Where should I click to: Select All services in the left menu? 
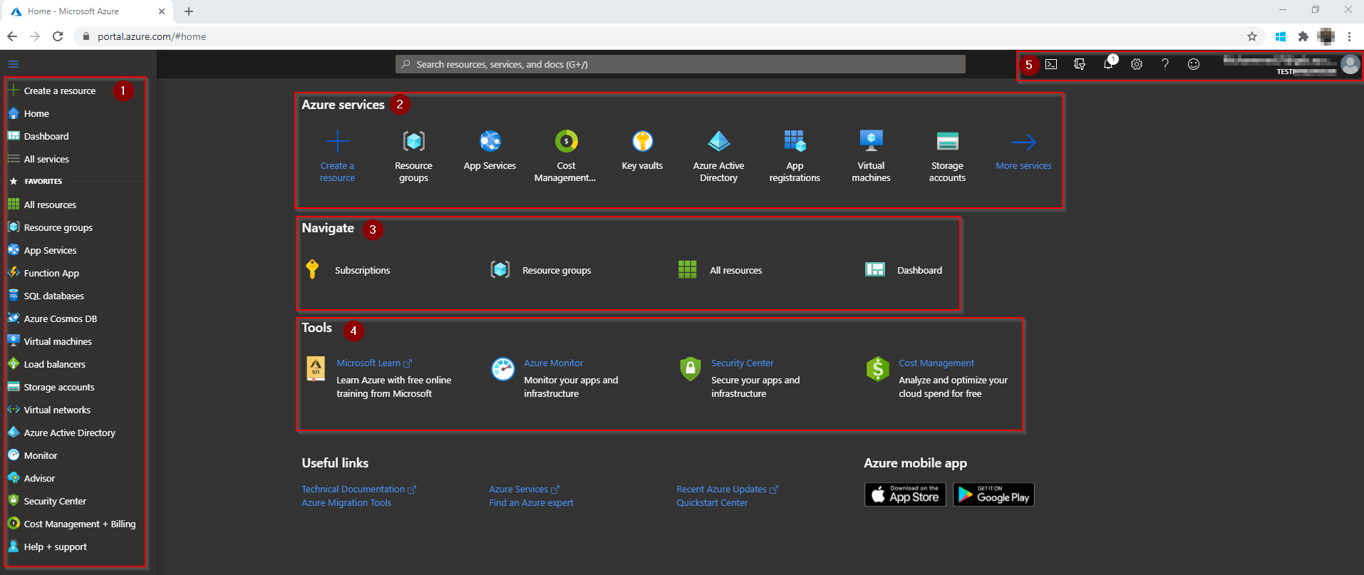(x=46, y=159)
